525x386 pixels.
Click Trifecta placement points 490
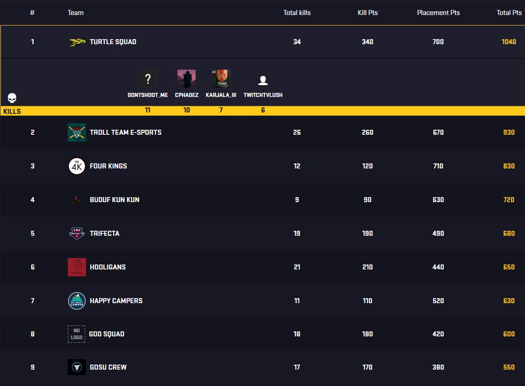[x=438, y=233]
